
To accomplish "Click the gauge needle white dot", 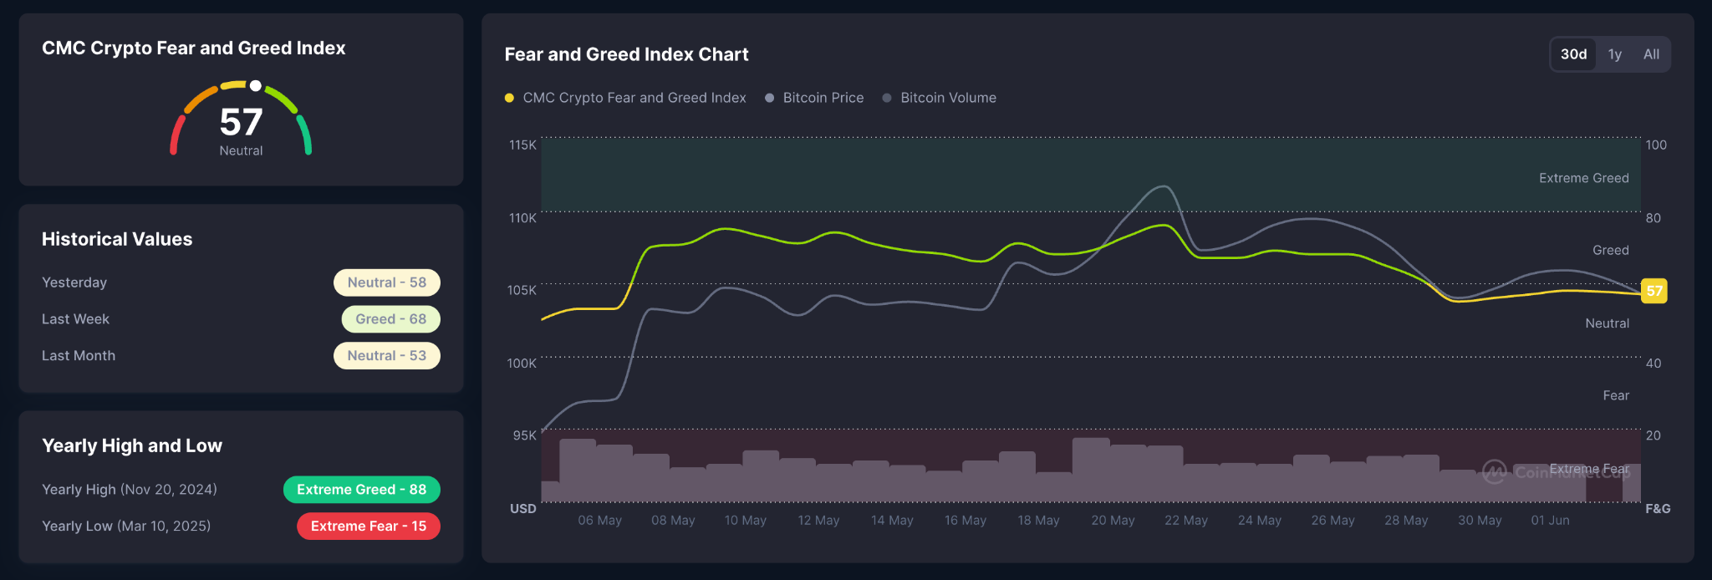I will 256,85.
